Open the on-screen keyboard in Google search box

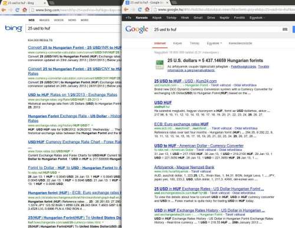tap(285, 29)
